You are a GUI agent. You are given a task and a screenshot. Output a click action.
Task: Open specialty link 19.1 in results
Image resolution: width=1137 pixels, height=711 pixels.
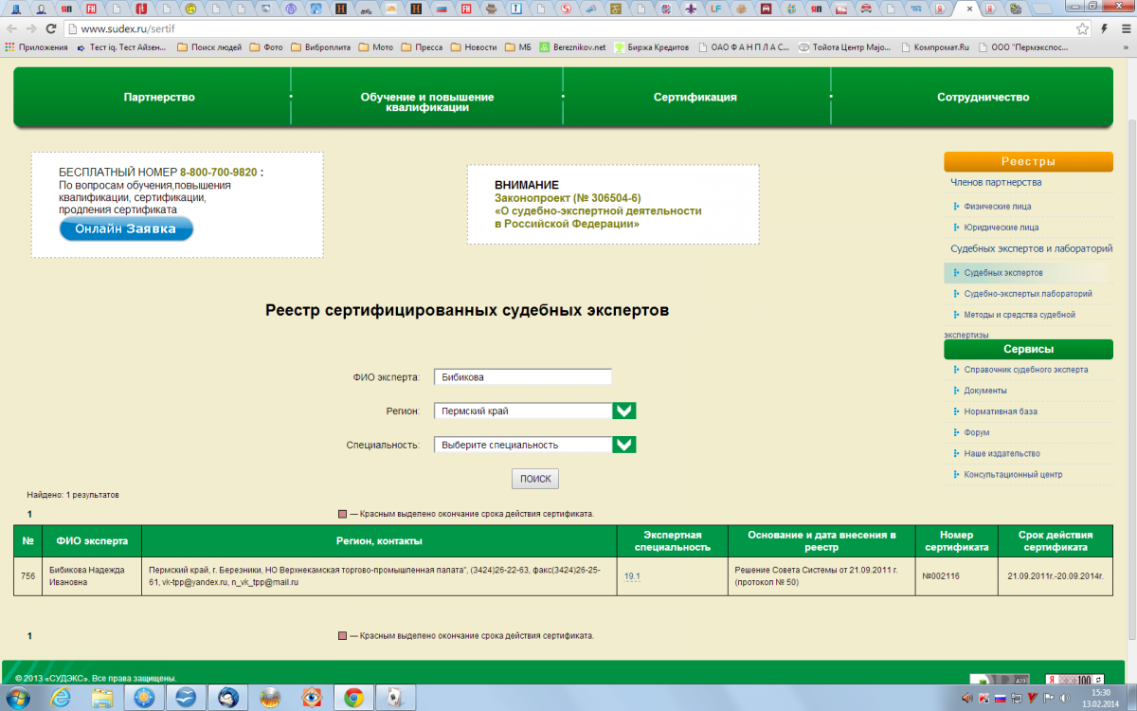pyautogui.click(x=632, y=575)
